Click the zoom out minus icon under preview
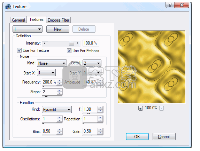The height and width of the screenshot is (151, 200). click(161, 109)
